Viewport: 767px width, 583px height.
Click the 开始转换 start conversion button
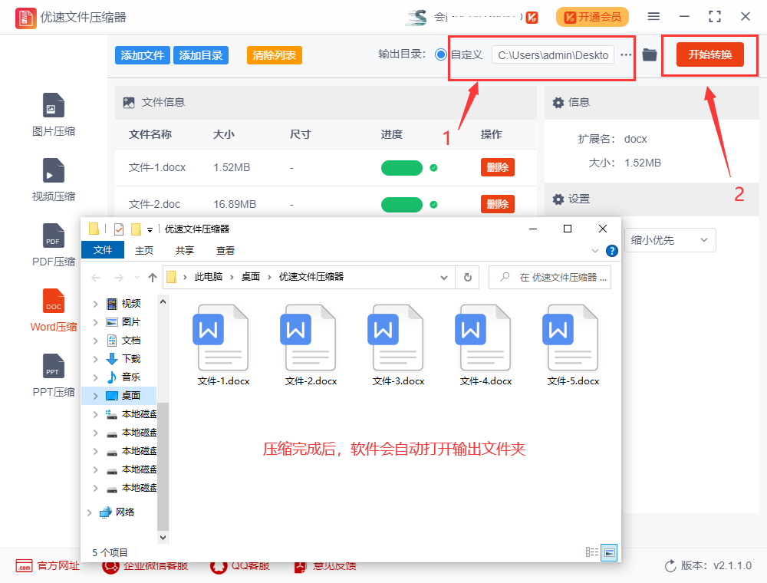tap(709, 54)
